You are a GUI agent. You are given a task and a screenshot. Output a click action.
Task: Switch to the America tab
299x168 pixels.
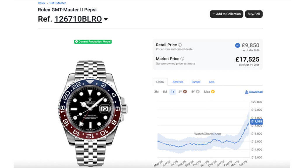point(178,82)
